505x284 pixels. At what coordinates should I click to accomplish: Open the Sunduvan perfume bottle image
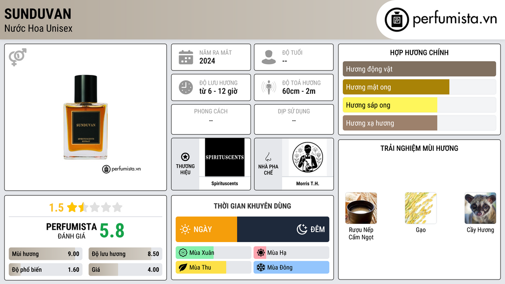pos(86,117)
